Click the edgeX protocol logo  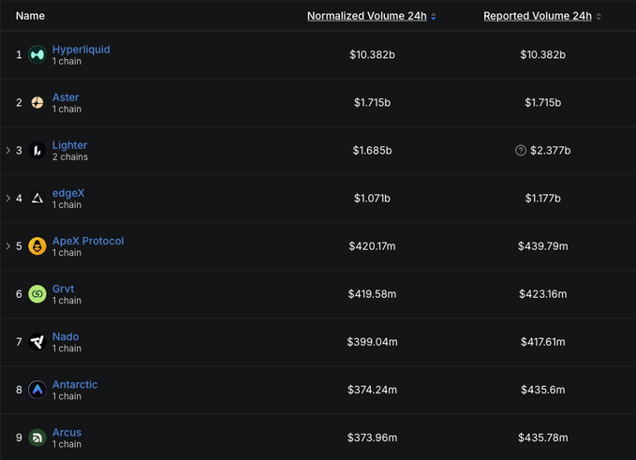click(x=37, y=199)
